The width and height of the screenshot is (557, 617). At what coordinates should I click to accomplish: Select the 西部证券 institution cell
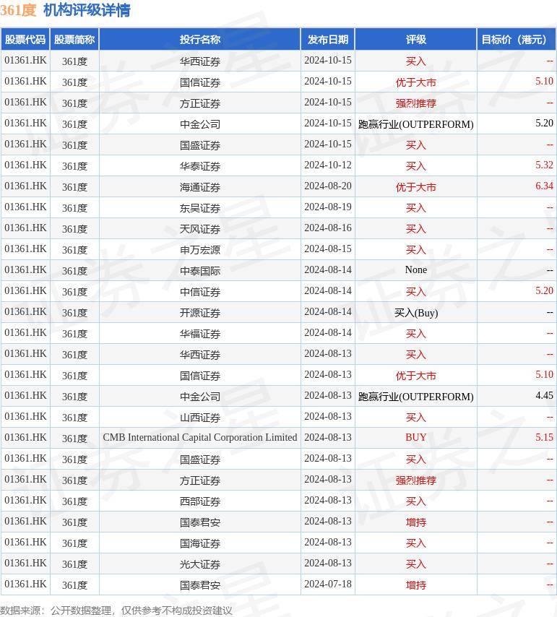coord(200,501)
